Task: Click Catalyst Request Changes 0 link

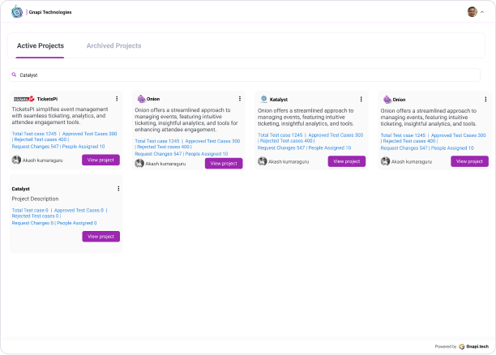Action: (x=32, y=223)
